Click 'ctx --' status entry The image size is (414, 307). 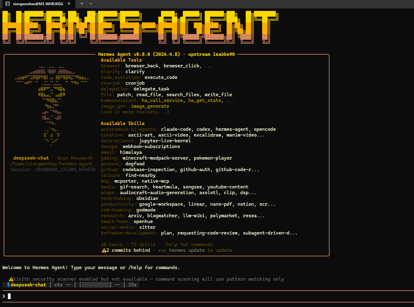[x=63, y=285]
